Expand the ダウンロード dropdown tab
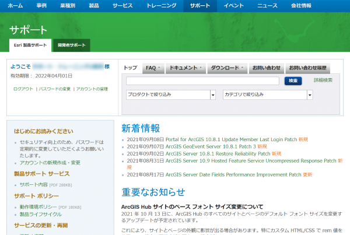 [228, 68]
